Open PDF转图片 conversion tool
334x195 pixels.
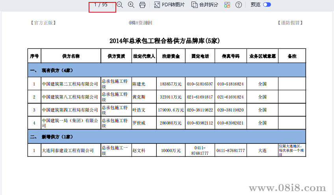(169, 5)
